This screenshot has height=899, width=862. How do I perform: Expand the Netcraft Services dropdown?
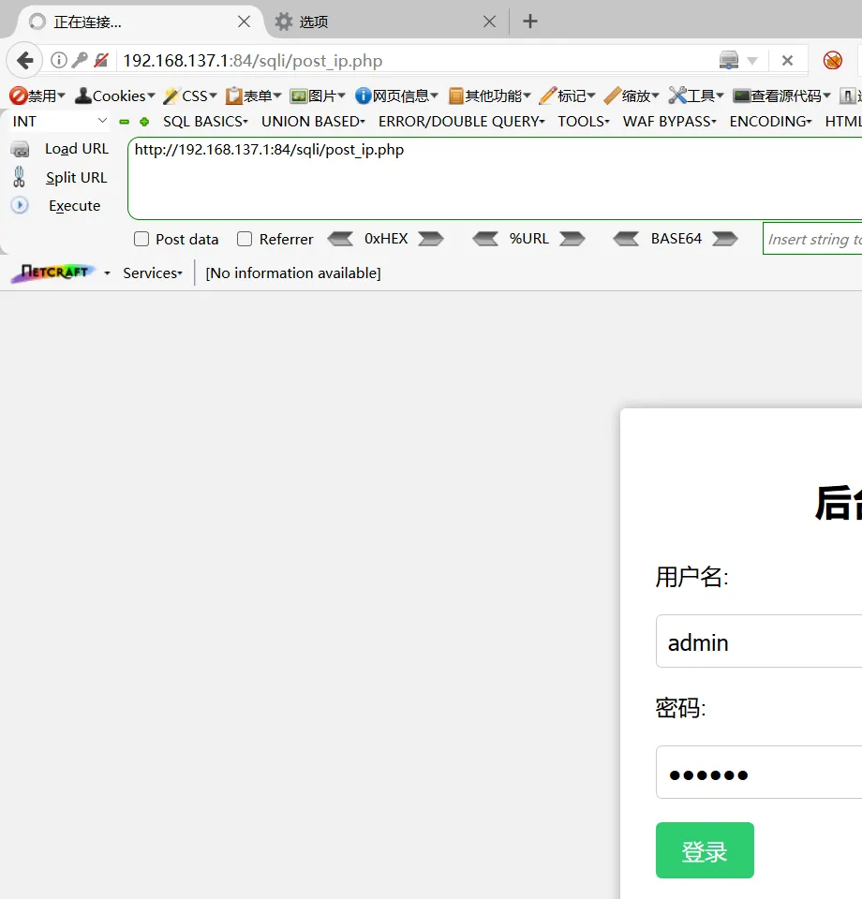(153, 273)
